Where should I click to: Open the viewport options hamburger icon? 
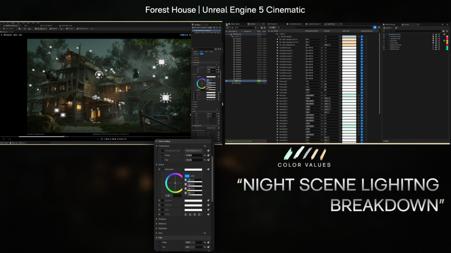point(2,35)
